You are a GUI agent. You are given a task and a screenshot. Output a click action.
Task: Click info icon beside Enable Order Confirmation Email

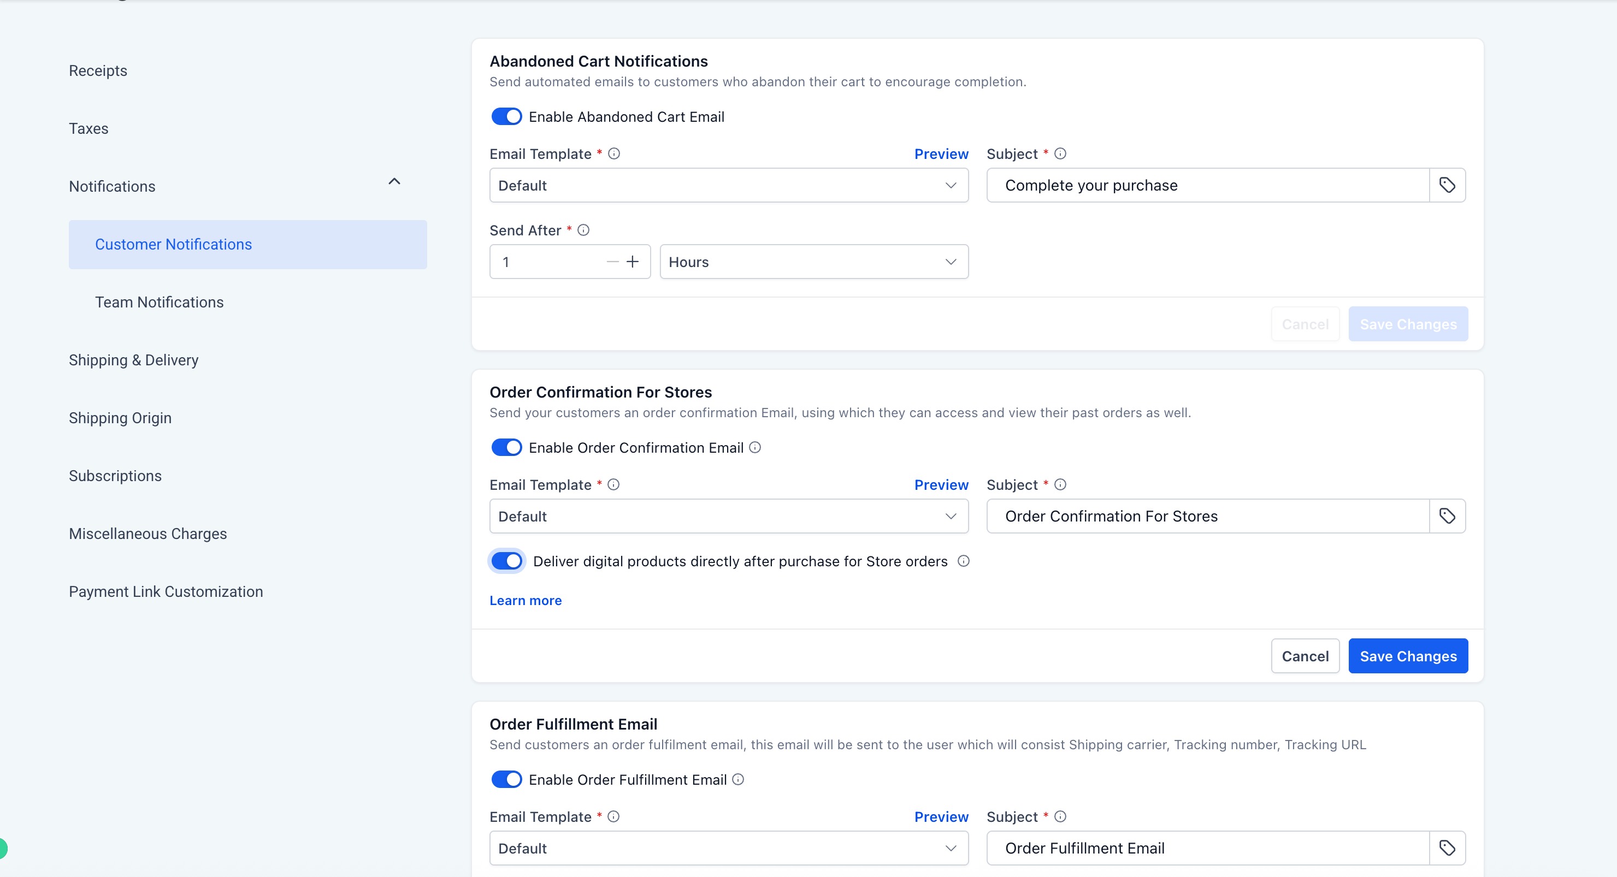[755, 447]
